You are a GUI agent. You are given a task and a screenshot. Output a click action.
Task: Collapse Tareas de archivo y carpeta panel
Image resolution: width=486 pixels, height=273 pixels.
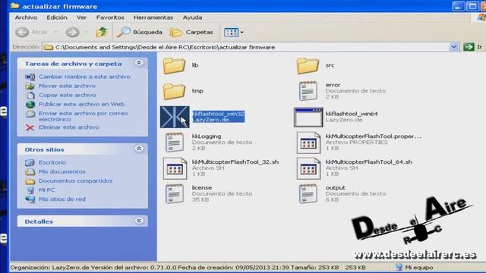coord(139,63)
